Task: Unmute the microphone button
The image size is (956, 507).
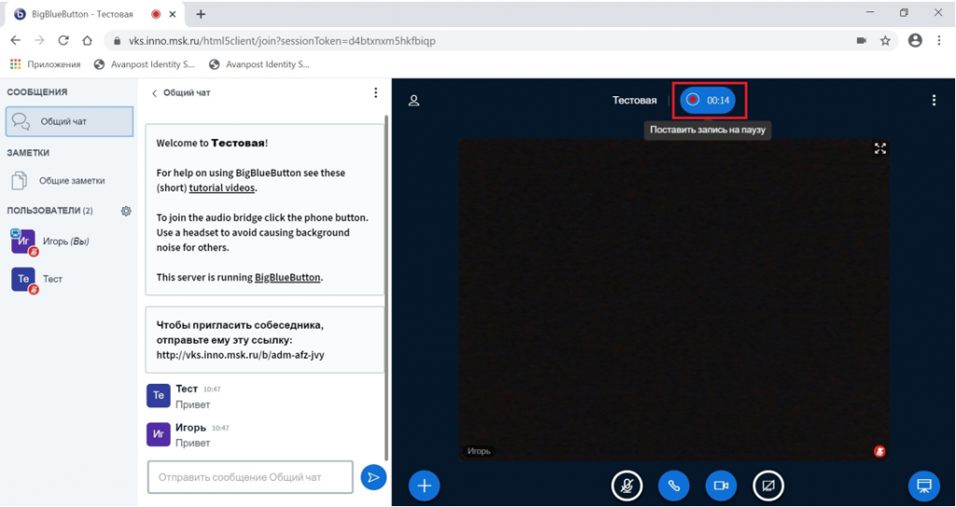Action: coord(626,486)
